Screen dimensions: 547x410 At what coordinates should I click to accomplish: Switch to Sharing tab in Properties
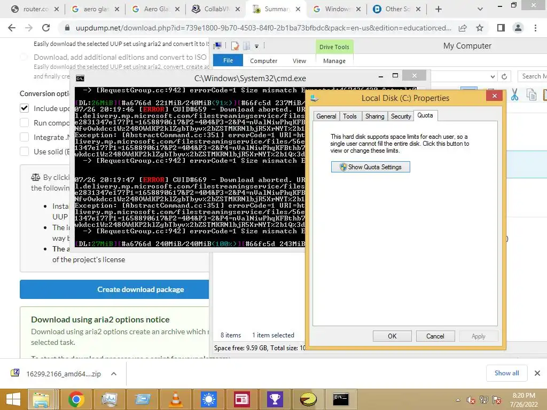[x=374, y=116]
